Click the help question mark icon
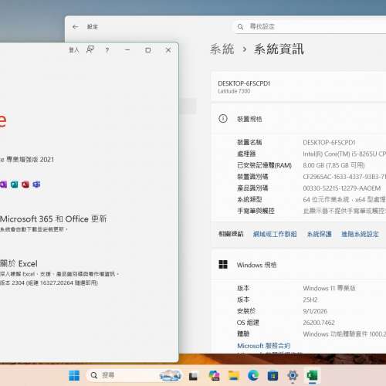Screen dimensions: 386x386 click(x=107, y=50)
